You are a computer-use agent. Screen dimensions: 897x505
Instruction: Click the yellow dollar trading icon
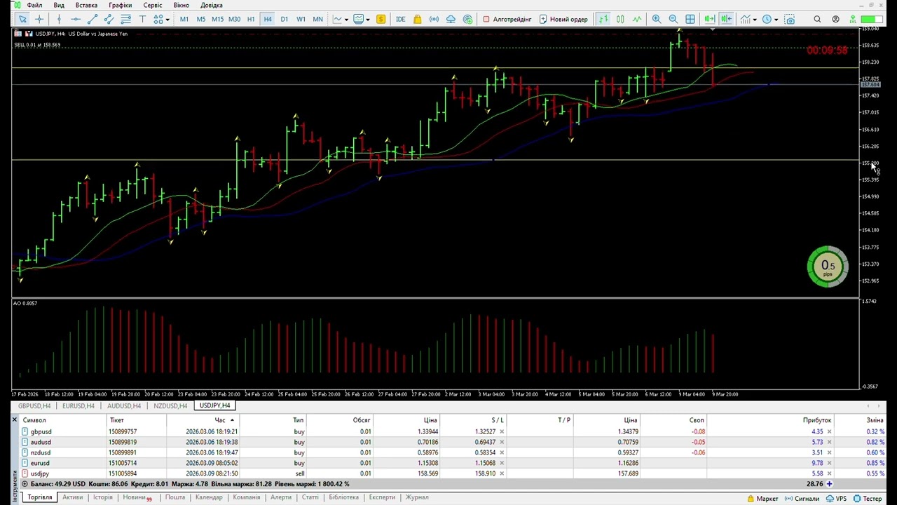[381, 19]
